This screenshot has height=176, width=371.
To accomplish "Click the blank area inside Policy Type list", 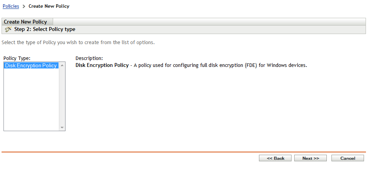I will [x=31, y=101].
